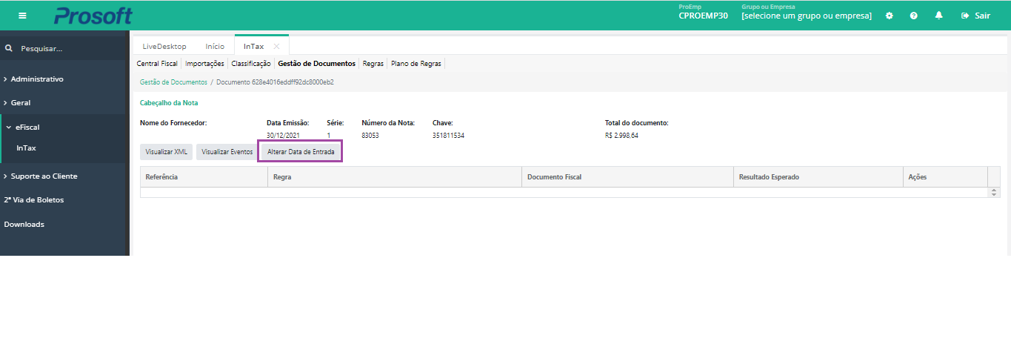Screen dimensions: 1011x341
Task: Switch to the LiveDesktop tab
Action: tap(164, 46)
